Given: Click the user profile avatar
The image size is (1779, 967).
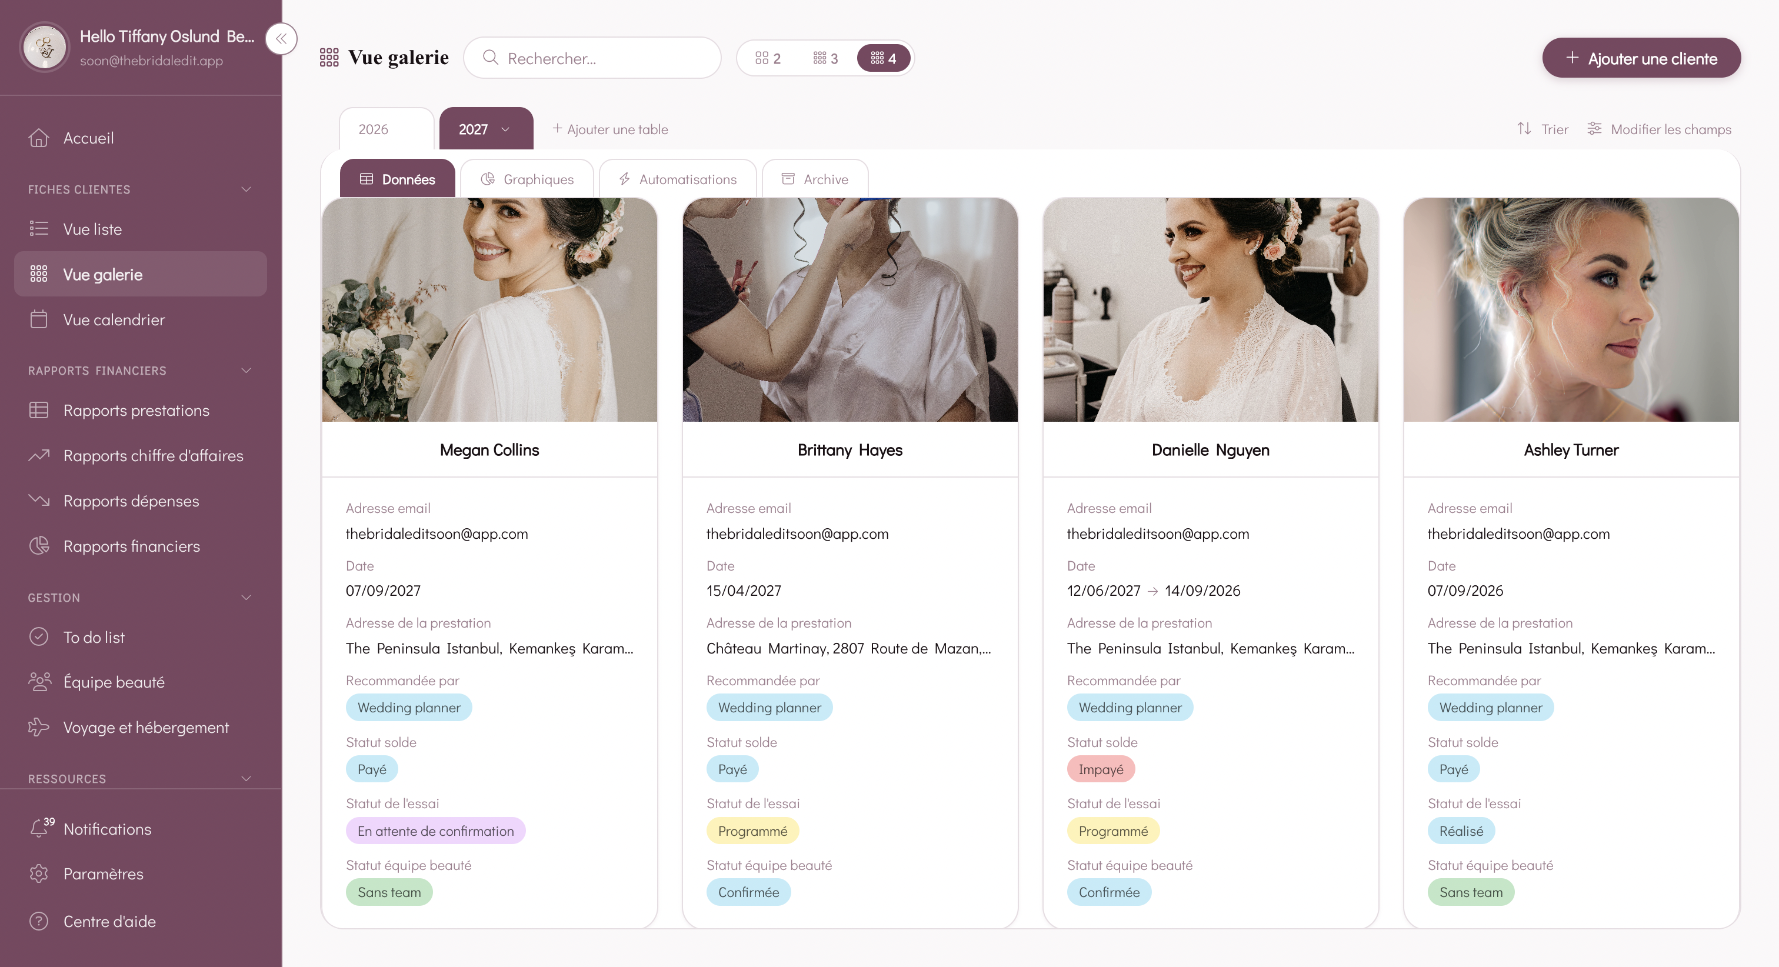Looking at the screenshot, I should pyautogui.click(x=45, y=47).
